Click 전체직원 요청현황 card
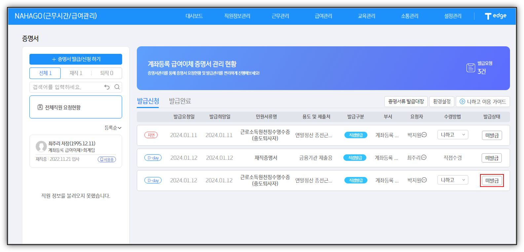Image resolution: width=524 pixels, height=252 pixels. click(x=76, y=107)
